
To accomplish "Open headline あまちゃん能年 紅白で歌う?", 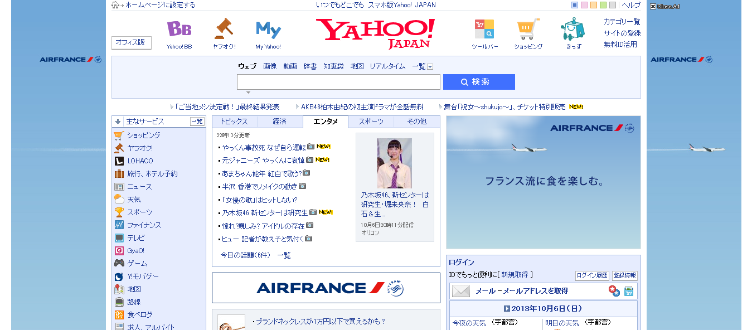I will point(262,173).
